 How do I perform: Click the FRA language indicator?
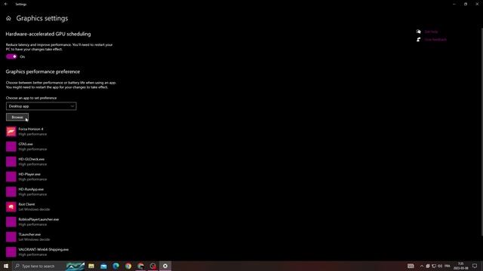click(x=448, y=266)
